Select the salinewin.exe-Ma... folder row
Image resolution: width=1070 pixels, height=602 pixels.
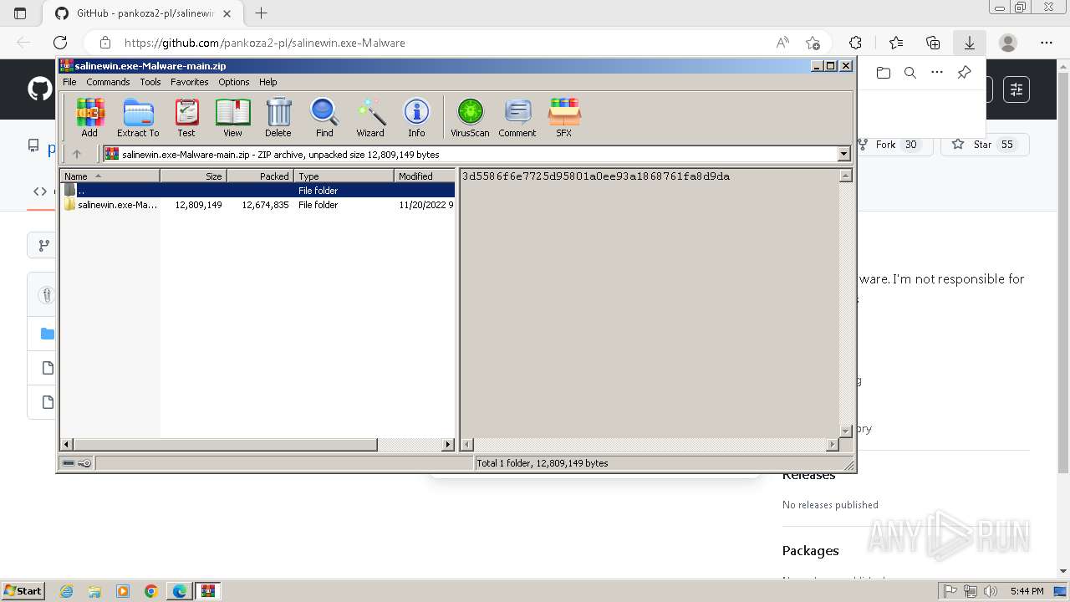257,205
